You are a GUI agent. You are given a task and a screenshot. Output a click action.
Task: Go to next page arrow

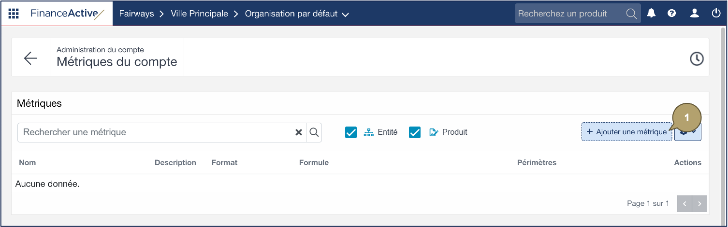click(699, 204)
